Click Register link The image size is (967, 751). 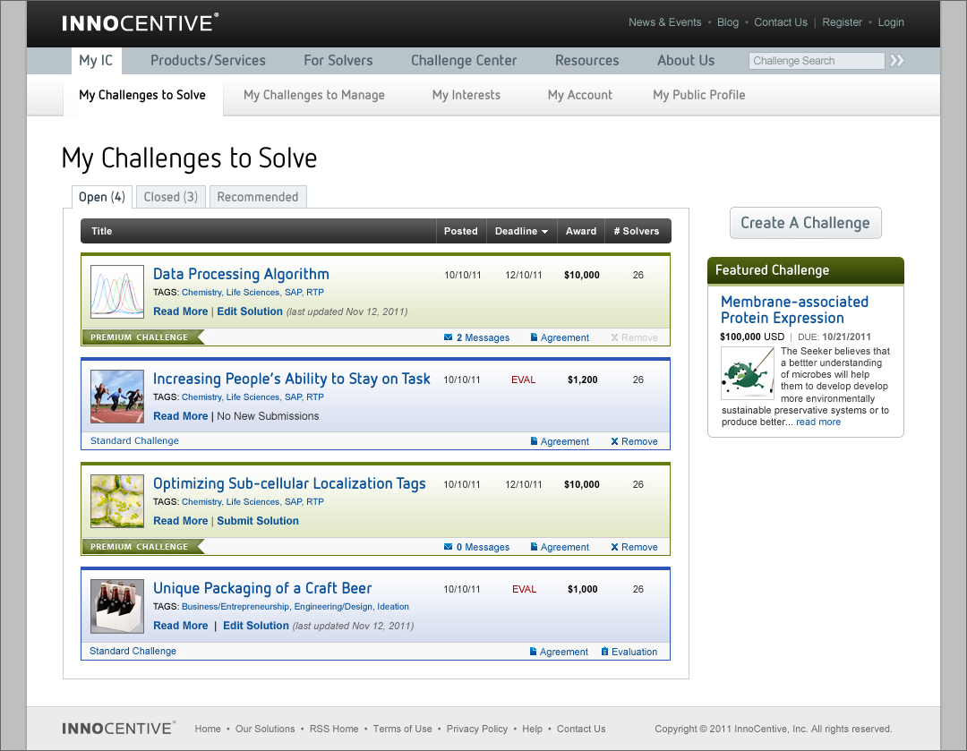842,22
